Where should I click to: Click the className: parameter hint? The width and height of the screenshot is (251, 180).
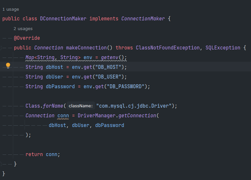[81, 106]
